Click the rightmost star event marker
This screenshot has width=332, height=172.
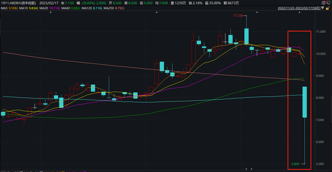click(x=299, y=12)
